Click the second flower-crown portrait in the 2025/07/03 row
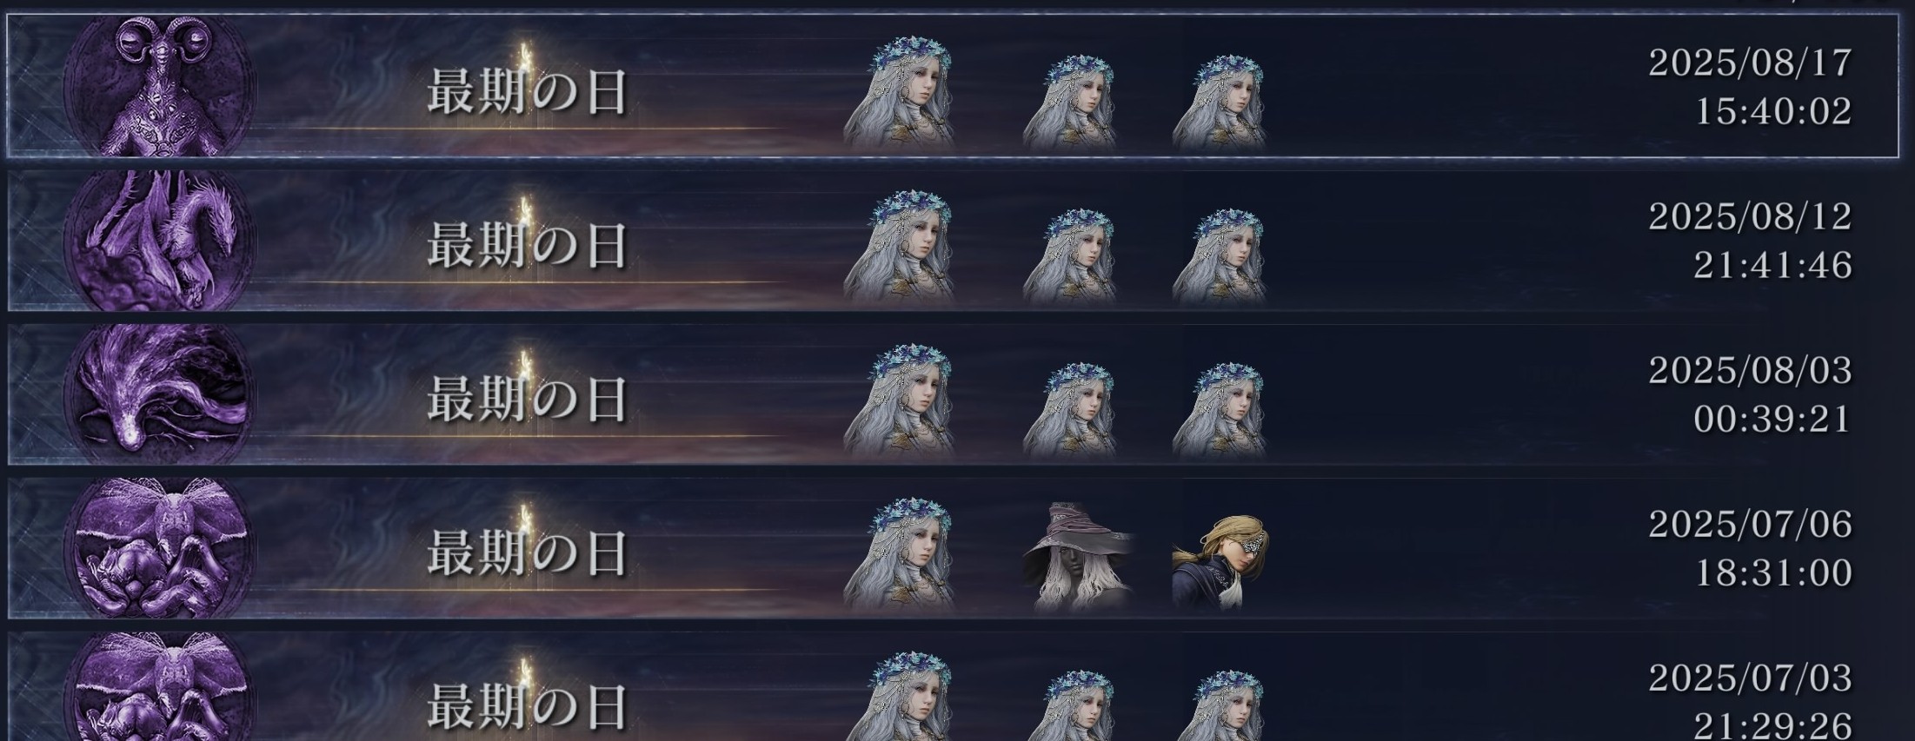This screenshot has height=741, width=1915. (x=1070, y=705)
